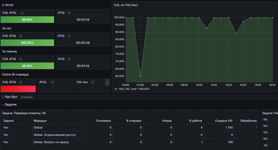Image resolution: width=278 pixels, height=150 pixels.
Task: Click the 02:00 low point on the chart
Action: pos(141,76)
